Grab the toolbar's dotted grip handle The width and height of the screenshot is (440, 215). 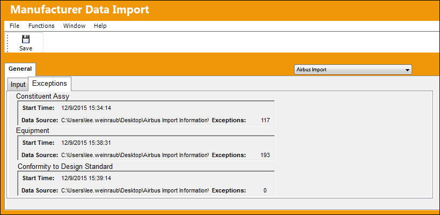(8, 42)
